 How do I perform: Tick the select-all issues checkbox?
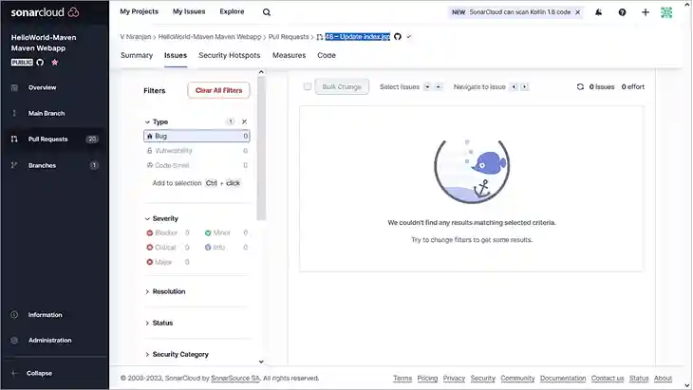pyautogui.click(x=308, y=86)
